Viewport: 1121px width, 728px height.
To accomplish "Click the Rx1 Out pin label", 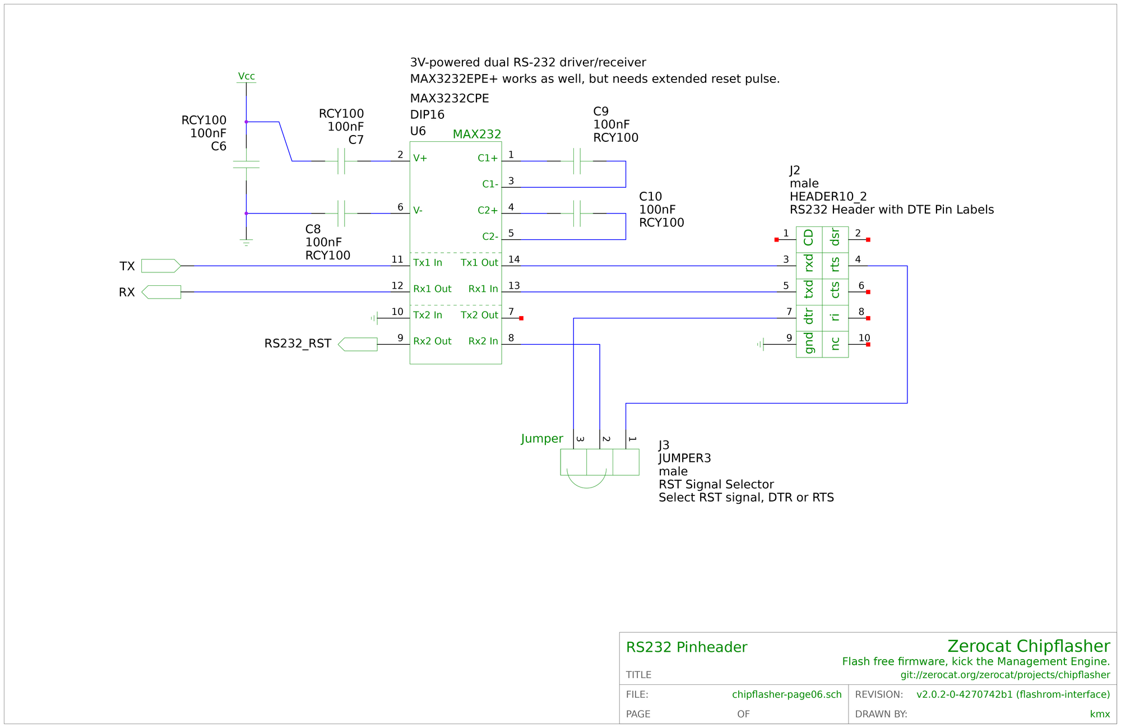I will click(x=432, y=289).
